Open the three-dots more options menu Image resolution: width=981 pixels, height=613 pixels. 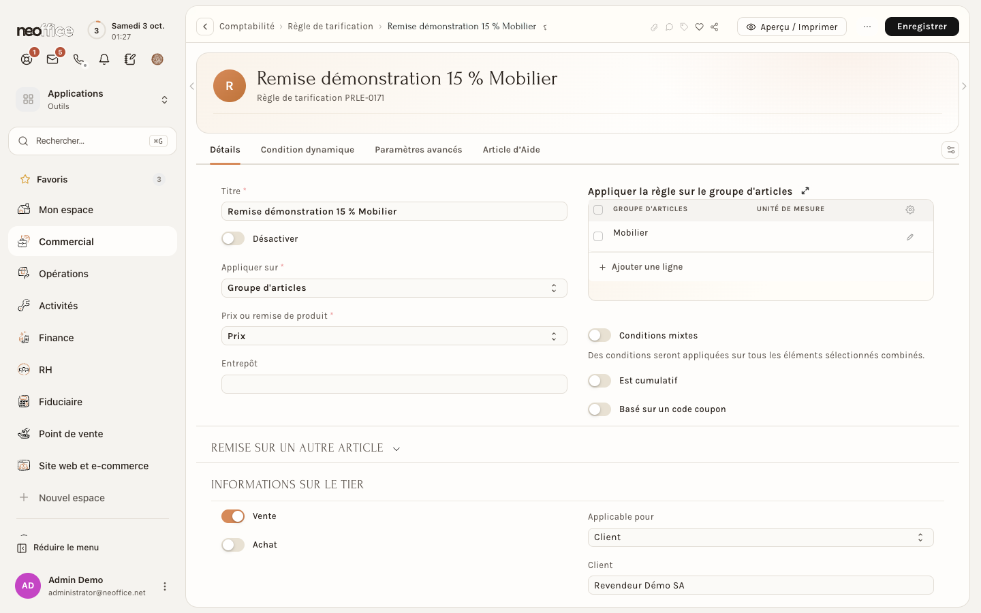tap(867, 27)
